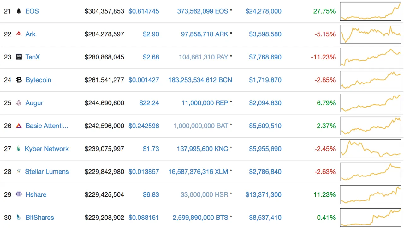The height and width of the screenshot is (228, 404).
Task: Open the BitShares currency link
Action: pos(40,218)
